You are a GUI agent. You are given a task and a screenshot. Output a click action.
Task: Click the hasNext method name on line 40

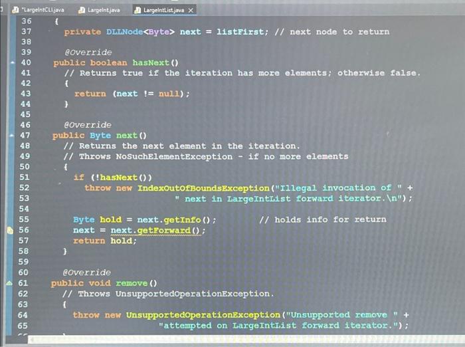(151, 63)
